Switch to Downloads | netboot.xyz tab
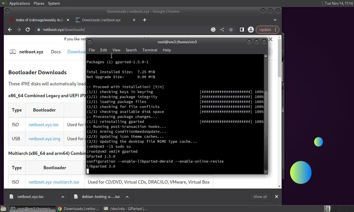354x212 pixels. point(101,20)
